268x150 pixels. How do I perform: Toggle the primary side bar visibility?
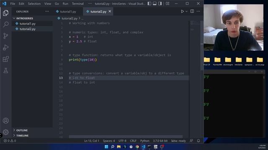149,4
